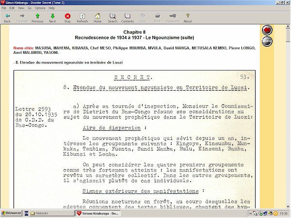
Task: Click the Back toolbar arrow
Action: click(7, 18)
